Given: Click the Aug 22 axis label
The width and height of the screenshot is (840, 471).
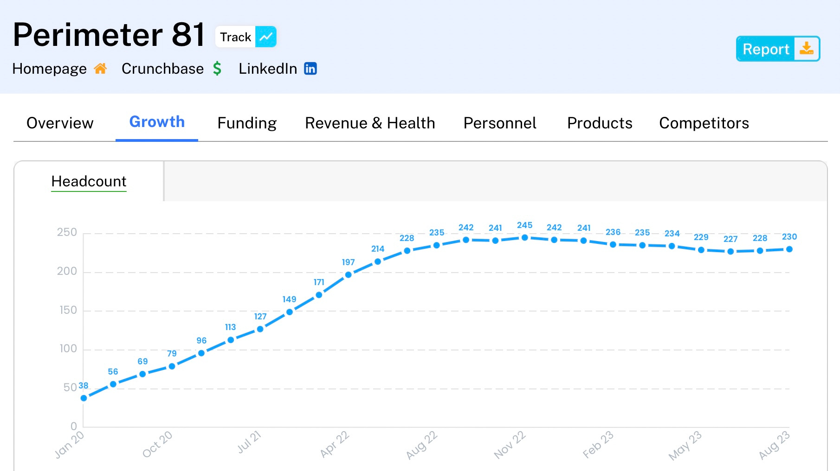Looking at the screenshot, I should coord(422,445).
